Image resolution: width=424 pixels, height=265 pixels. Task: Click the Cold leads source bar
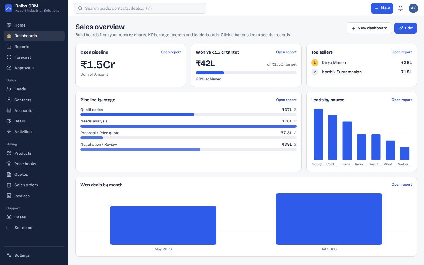[x=333, y=138]
